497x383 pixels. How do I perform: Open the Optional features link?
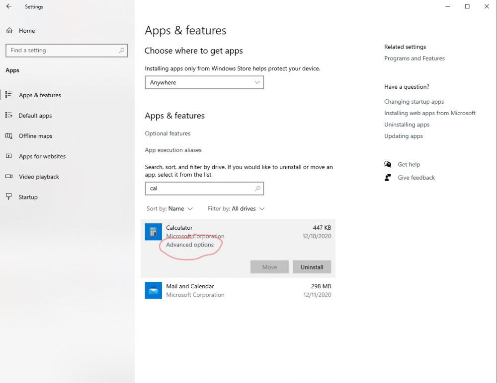167,133
